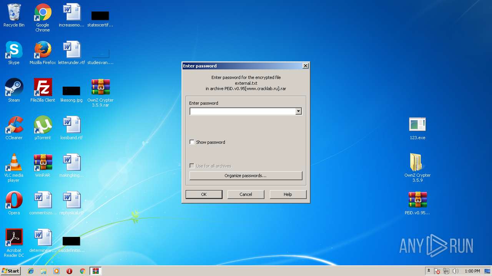
Task: Show hidden system tray icons
Action: [429, 271]
